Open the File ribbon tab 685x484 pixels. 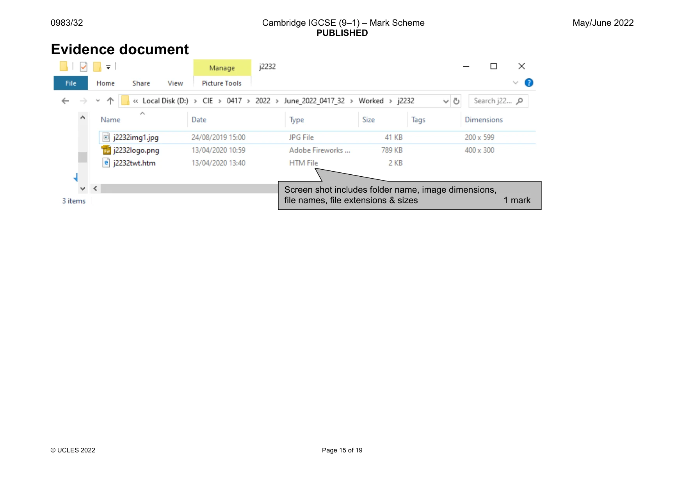[71, 83]
